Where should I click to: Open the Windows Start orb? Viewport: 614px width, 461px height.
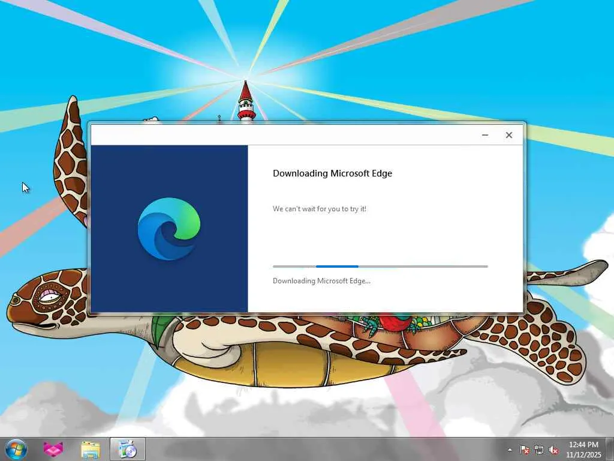[16, 449]
